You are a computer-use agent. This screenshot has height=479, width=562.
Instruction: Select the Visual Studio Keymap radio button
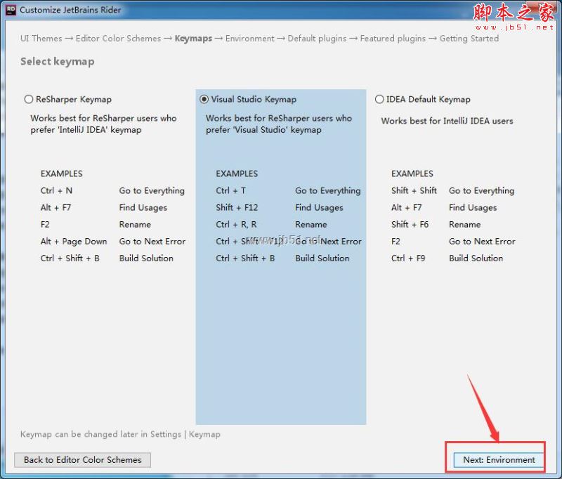tap(204, 99)
